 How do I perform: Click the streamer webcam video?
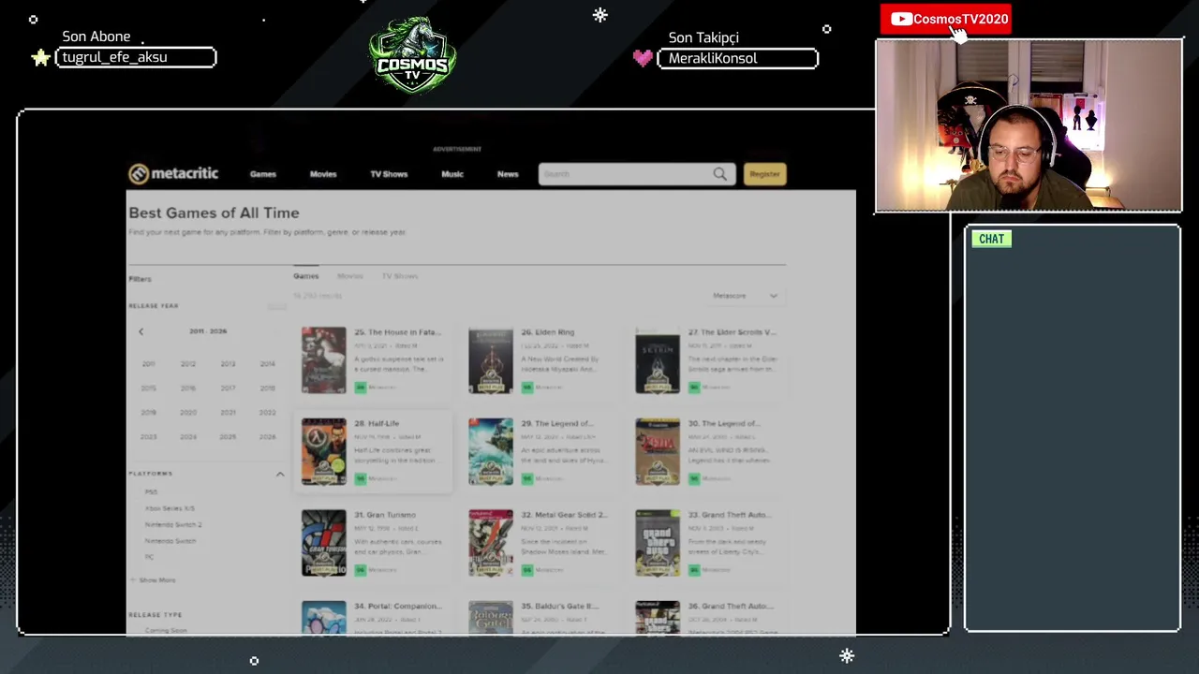[x=1029, y=126]
